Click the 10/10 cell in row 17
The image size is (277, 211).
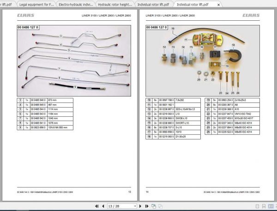pyautogui.click(x=187, y=132)
